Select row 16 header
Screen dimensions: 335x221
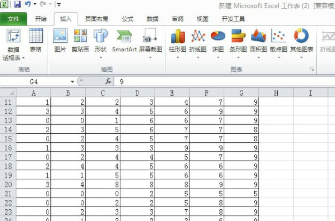[8, 148]
